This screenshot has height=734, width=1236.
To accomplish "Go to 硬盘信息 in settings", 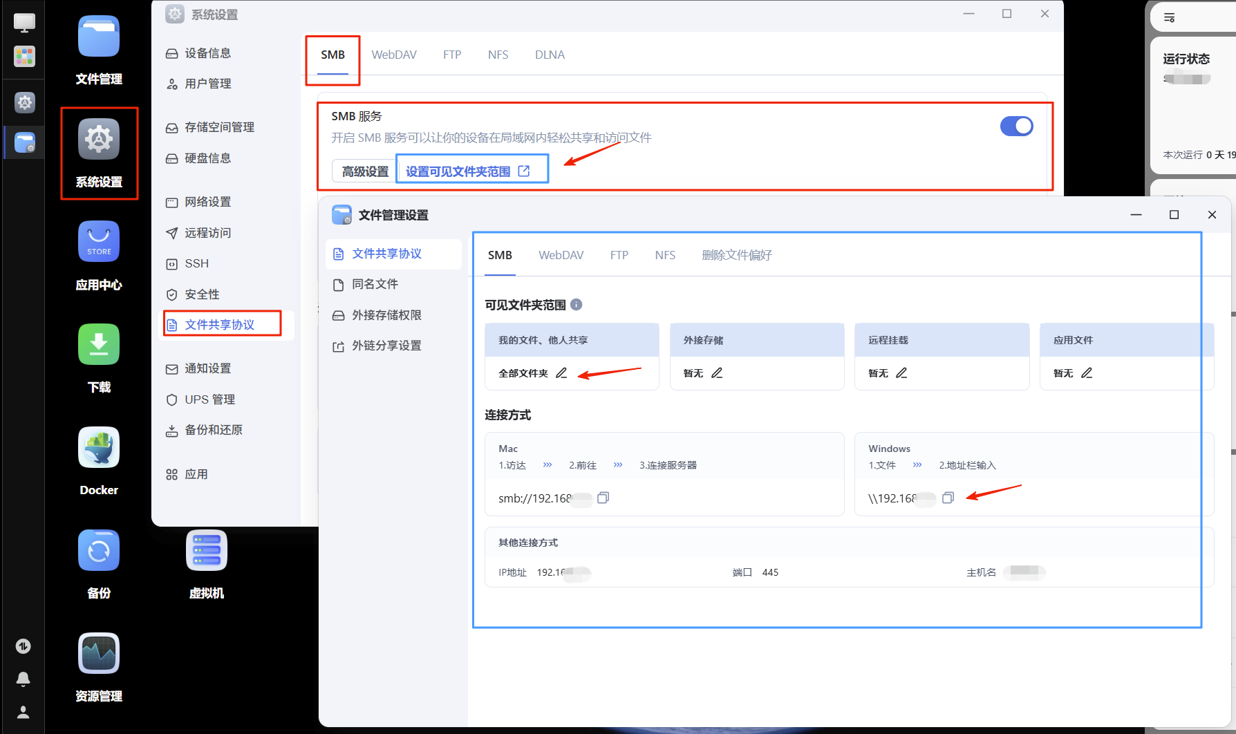I will pos(226,158).
